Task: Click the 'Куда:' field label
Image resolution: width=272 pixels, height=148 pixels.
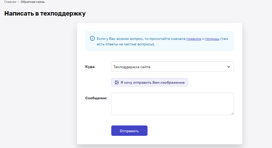Action: (90, 67)
